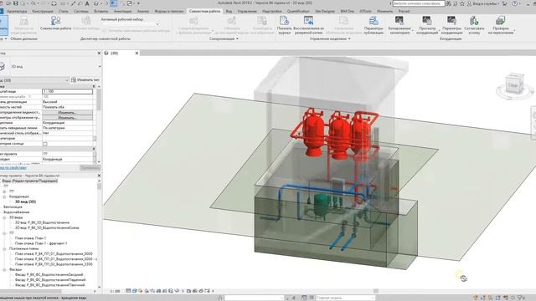Select План этажа: План 1 in browser
The height and width of the screenshot is (301, 536).
(x=30, y=238)
